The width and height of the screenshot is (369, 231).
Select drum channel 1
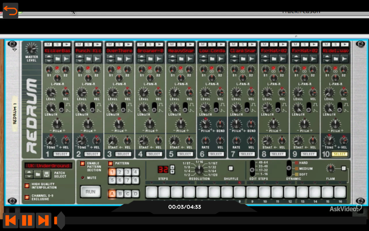(61, 154)
